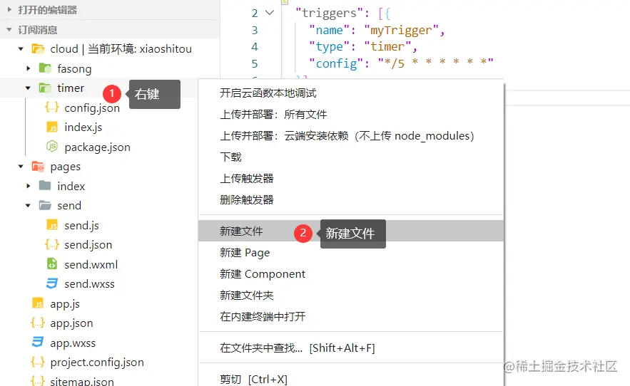Click the index folder icon under pages
Screen dimensions: 630x386
tap(45, 185)
